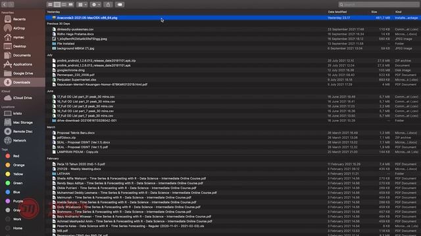Open Documents in the sidebar
This screenshot has width=421, height=236.
pos(22,55)
